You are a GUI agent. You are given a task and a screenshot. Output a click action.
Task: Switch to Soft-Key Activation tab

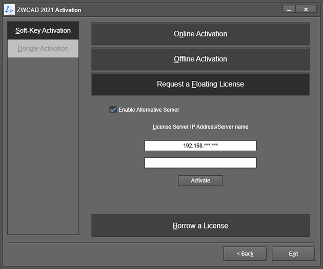tap(43, 31)
